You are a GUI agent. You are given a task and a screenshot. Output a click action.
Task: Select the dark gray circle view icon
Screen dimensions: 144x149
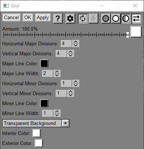(x=106, y=18)
